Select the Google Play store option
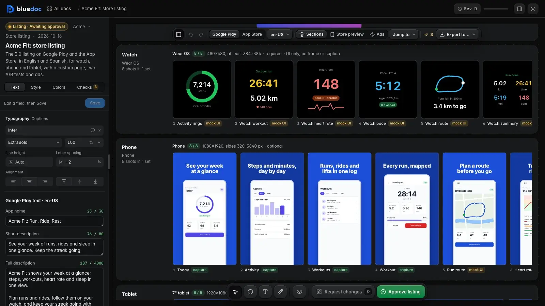 click(x=224, y=34)
